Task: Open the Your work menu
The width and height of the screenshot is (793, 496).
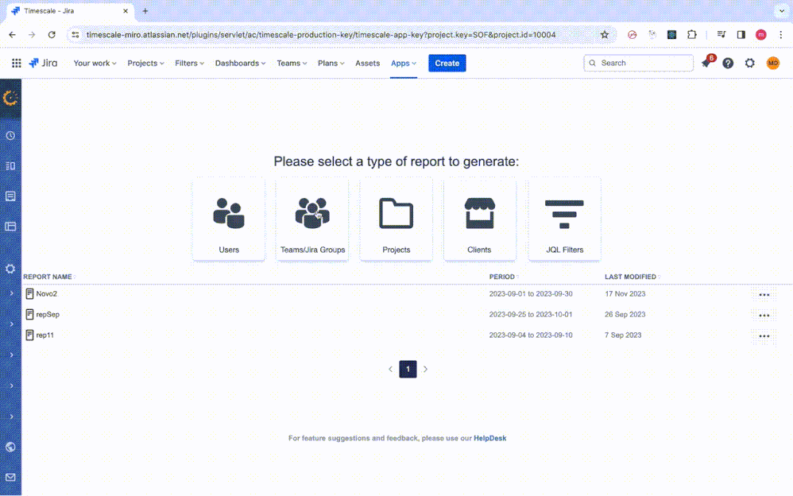Action: click(94, 63)
